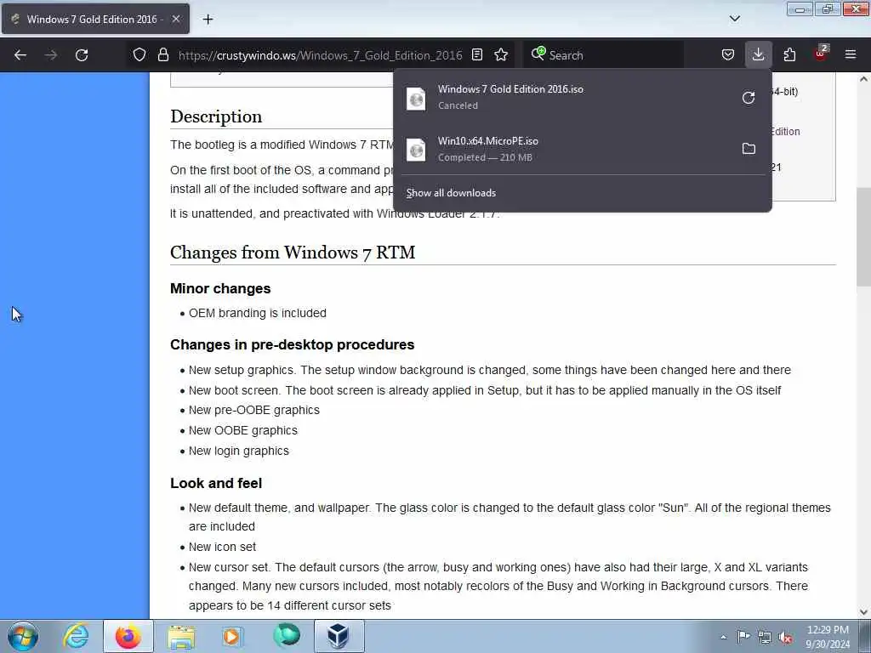This screenshot has width=871, height=653.
Task: Close the Windows 7 Gold Edition tab
Action: point(175,19)
